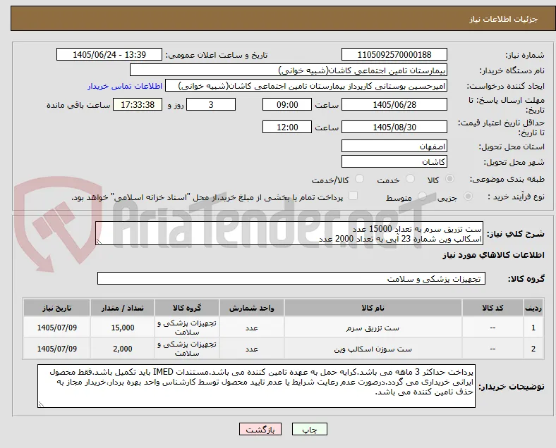Click the general description textarea

coord(289,233)
